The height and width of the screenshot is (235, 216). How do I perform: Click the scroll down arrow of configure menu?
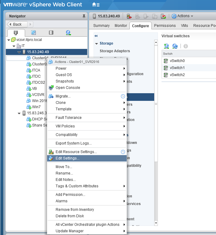pos(156,223)
